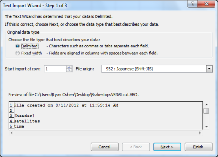This screenshot has height=157, width=218.
Task: Open the File origin dropdown arrow
Action: [209, 69]
